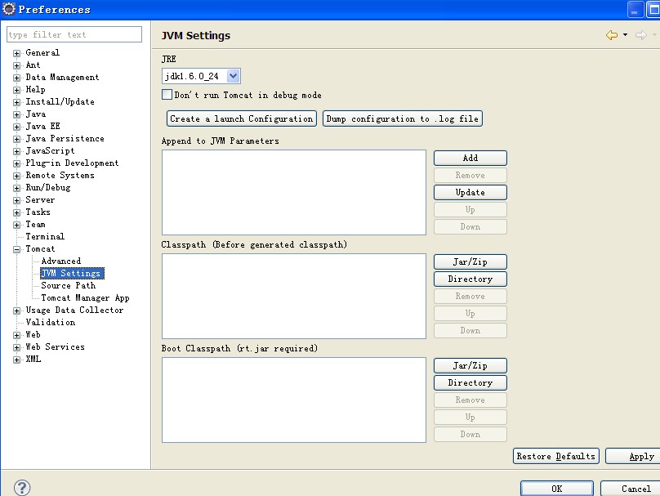Image resolution: width=660 pixels, height=496 pixels.
Task: Select Usage Data Collector item
Action: pyautogui.click(x=74, y=310)
